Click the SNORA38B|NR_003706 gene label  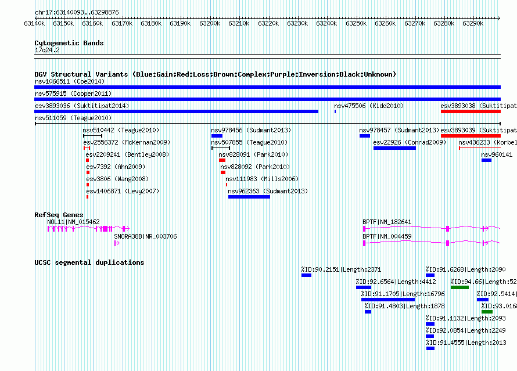pos(145,236)
